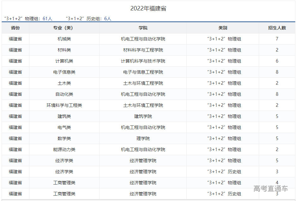The height and width of the screenshot is (201, 297).
Task: Select the 机械类 major cell
Action: pos(64,39)
